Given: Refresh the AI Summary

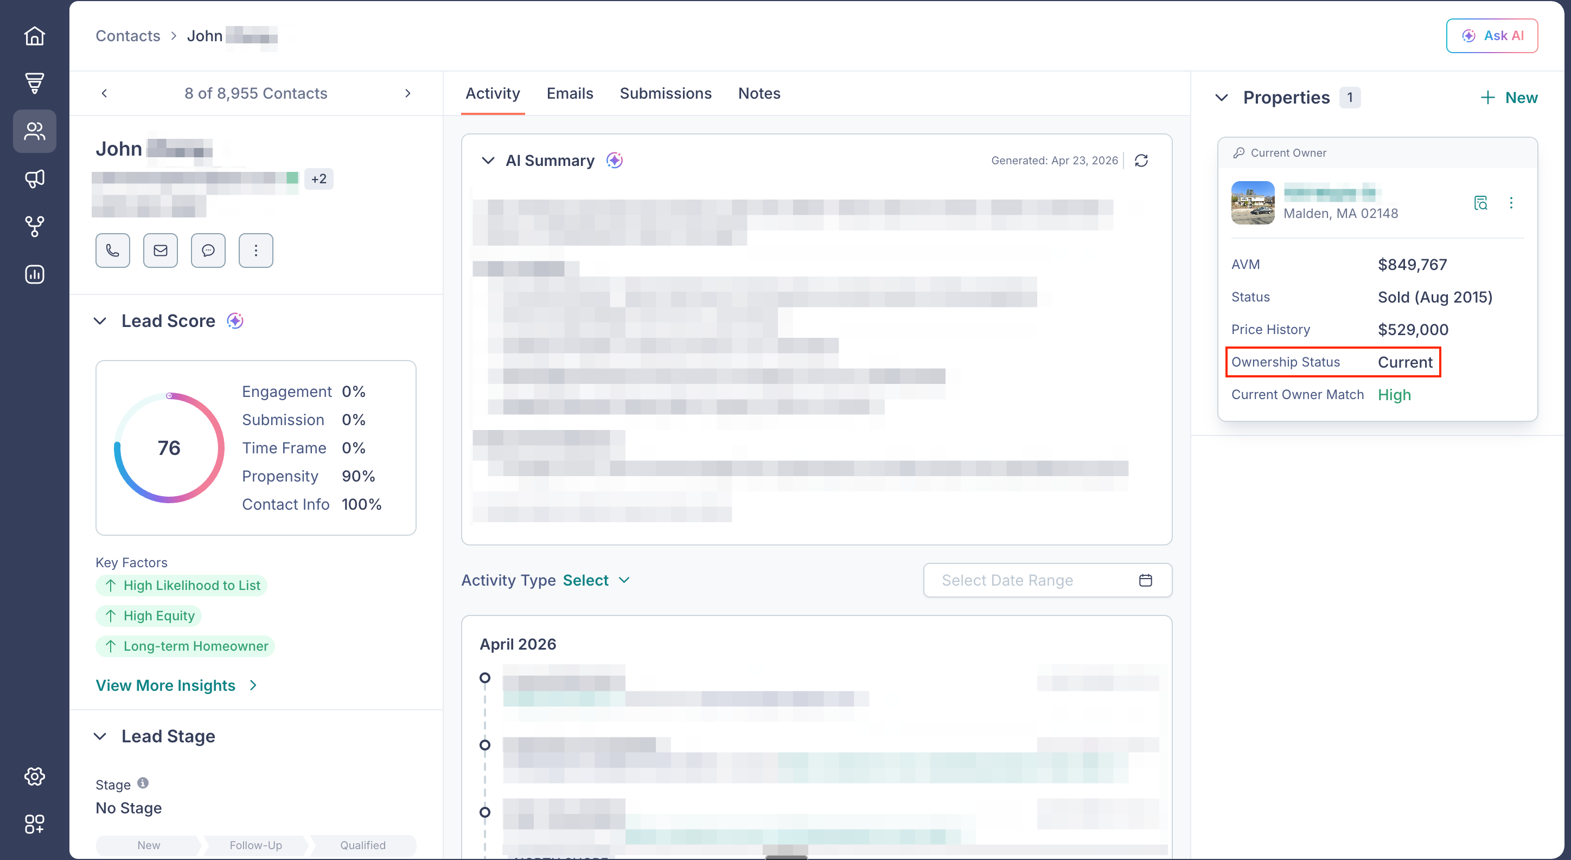Looking at the screenshot, I should pyautogui.click(x=1141, y=161).
